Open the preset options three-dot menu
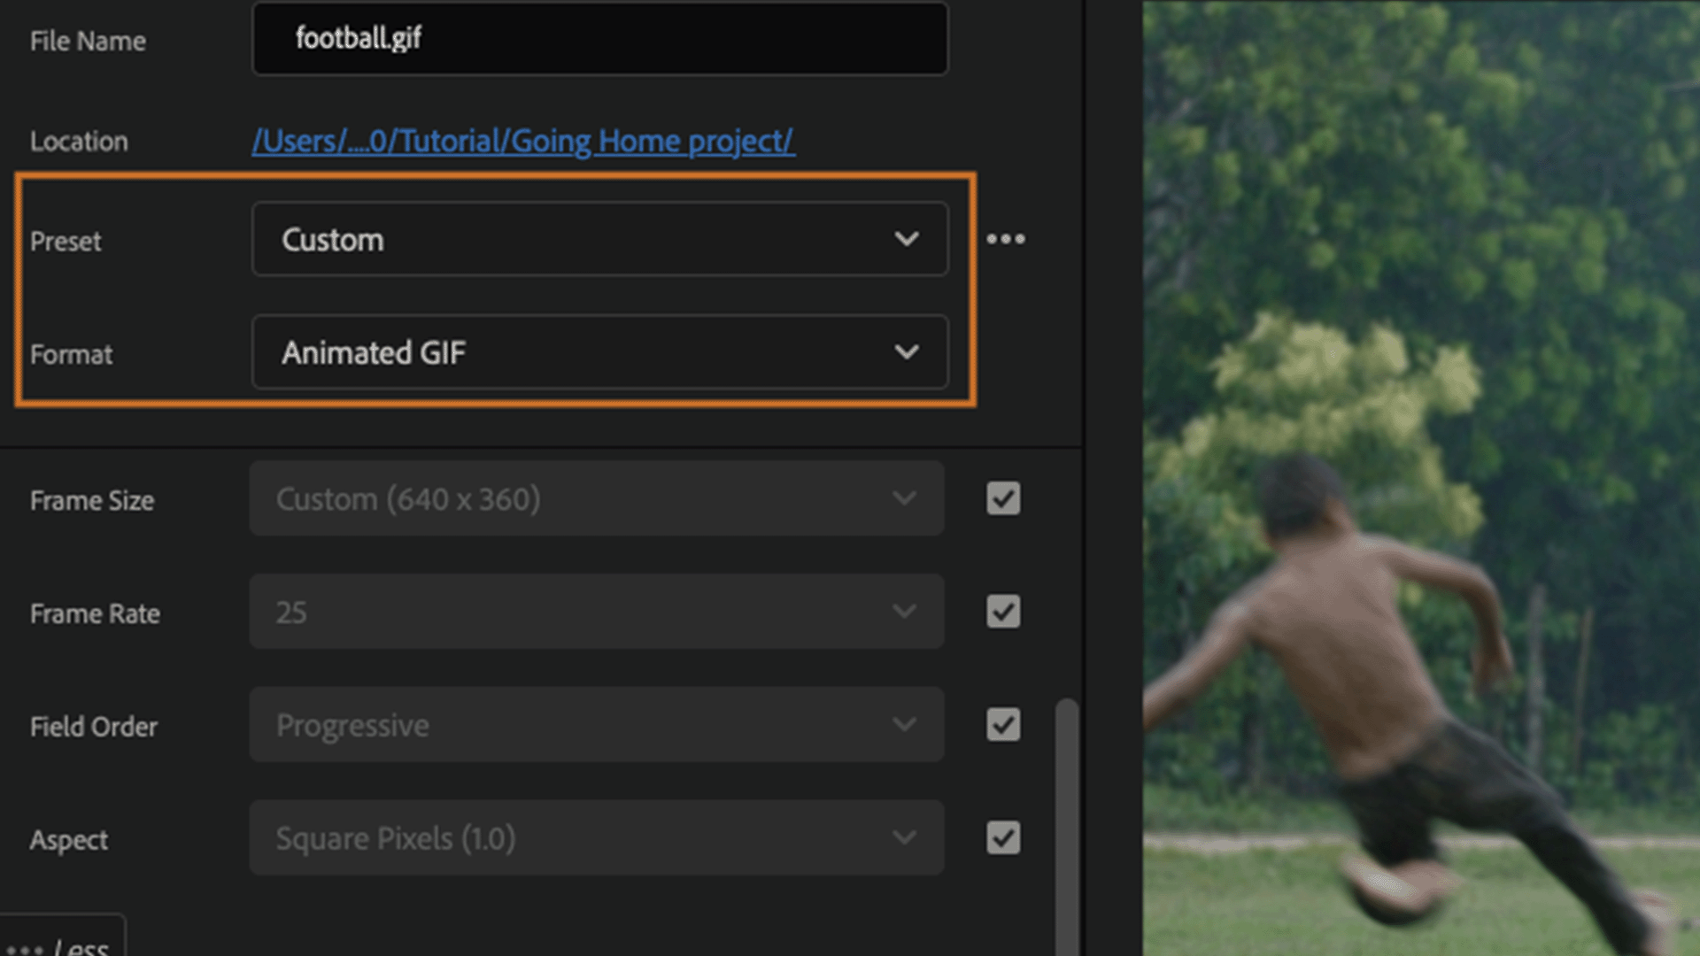 (1006, 239)
